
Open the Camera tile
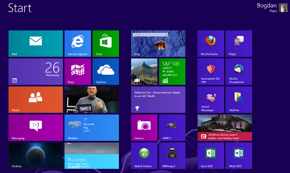pos(144,128)
